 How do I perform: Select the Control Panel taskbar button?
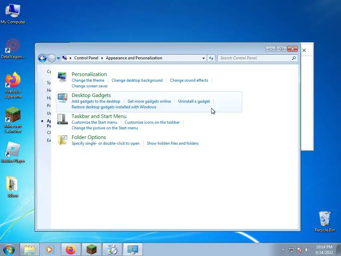click(133, 249)
